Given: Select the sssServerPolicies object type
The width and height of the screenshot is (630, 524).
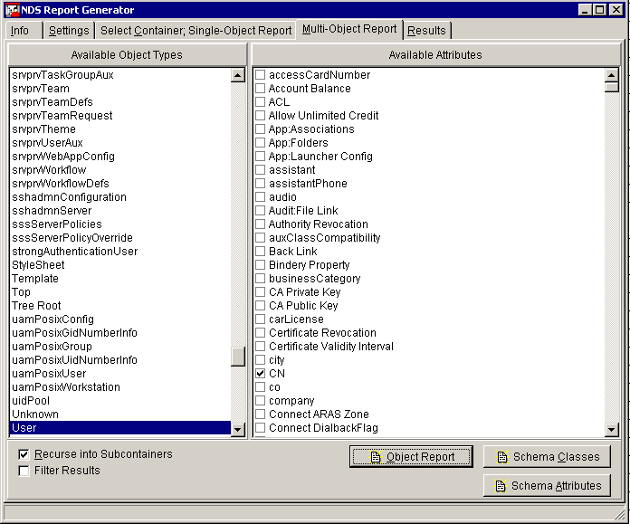Looking at the screenshot, I should tap(120, 224).
